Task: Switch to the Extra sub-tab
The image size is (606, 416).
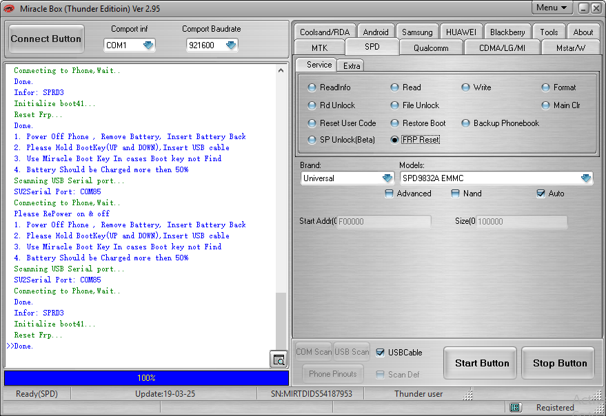Action: pyautogui.click(x=352, y=66)
